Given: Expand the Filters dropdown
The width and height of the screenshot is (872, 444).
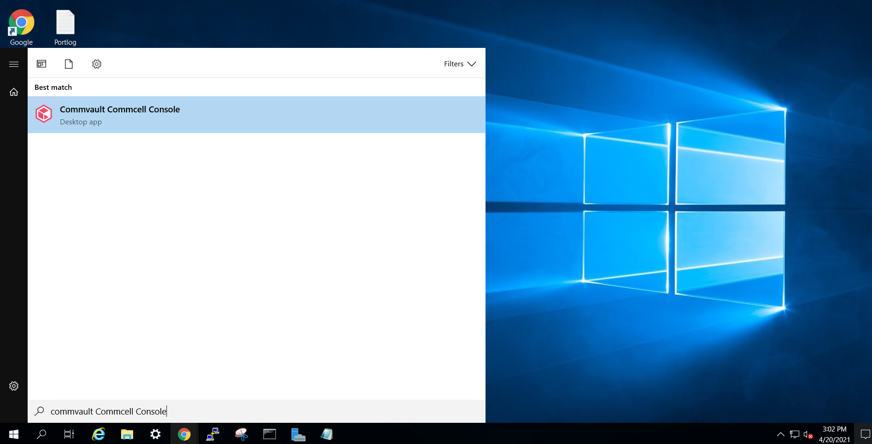Looking at the screenshot, I should tap(460, 64).
